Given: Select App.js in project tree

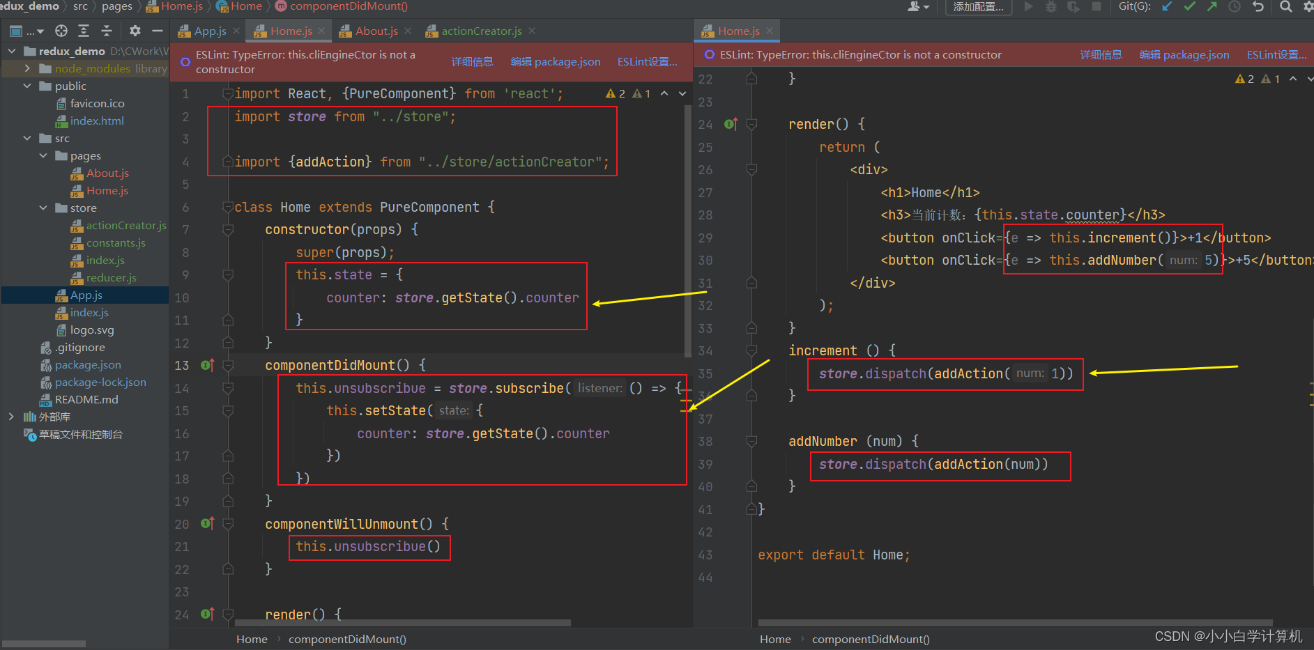Looking at the screenshot, I should [x=79, y=295].
